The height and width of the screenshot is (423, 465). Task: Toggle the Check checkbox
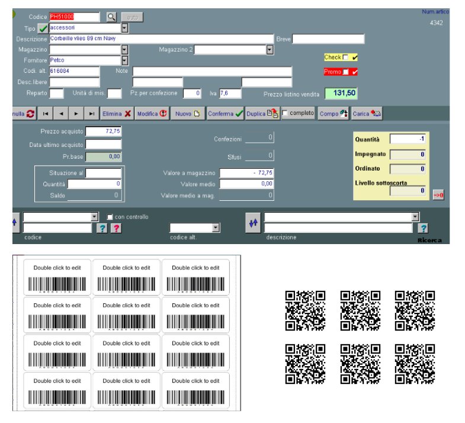(345, 57)
